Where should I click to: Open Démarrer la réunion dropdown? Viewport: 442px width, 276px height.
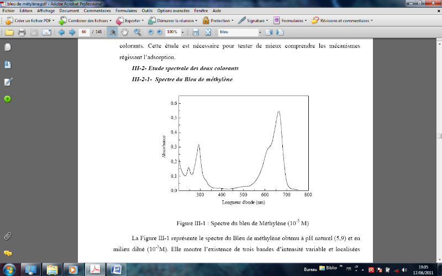click(x=172, y=20)
